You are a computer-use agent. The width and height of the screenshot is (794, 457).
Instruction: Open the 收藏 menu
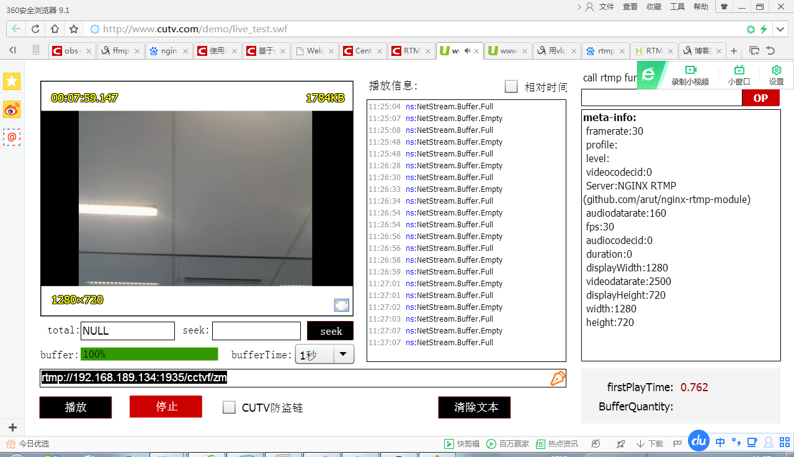[654, 7]
